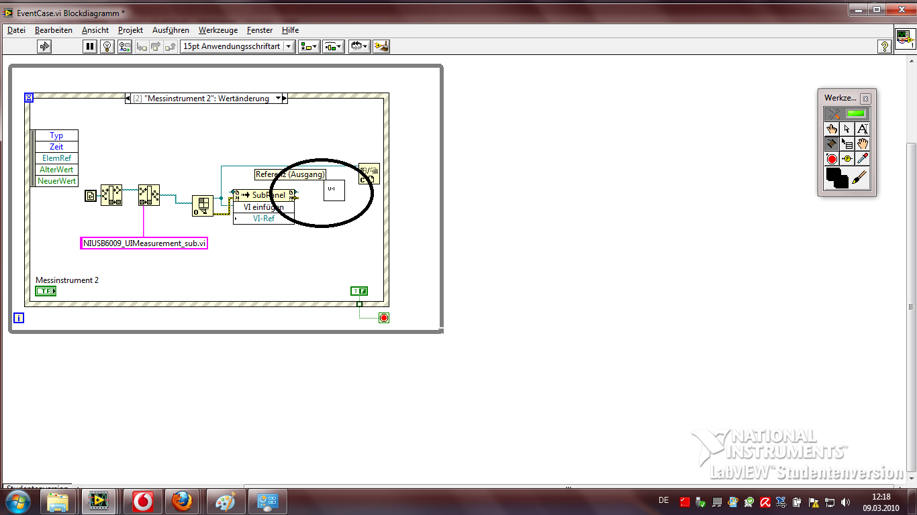Open the Datei menu

pos(16,30)
